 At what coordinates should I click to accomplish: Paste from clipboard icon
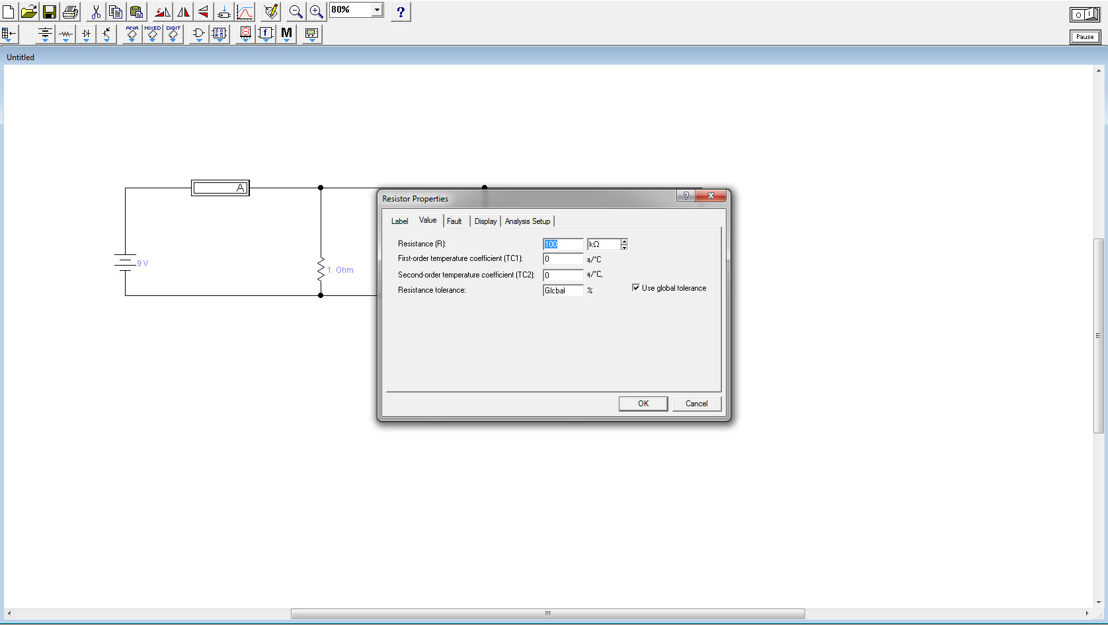point(136,11)
